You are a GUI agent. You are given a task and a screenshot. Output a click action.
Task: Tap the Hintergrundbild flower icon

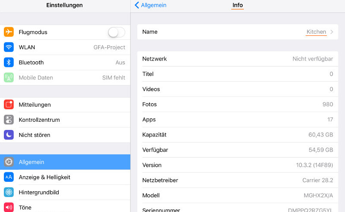click(x=9, y=192)
